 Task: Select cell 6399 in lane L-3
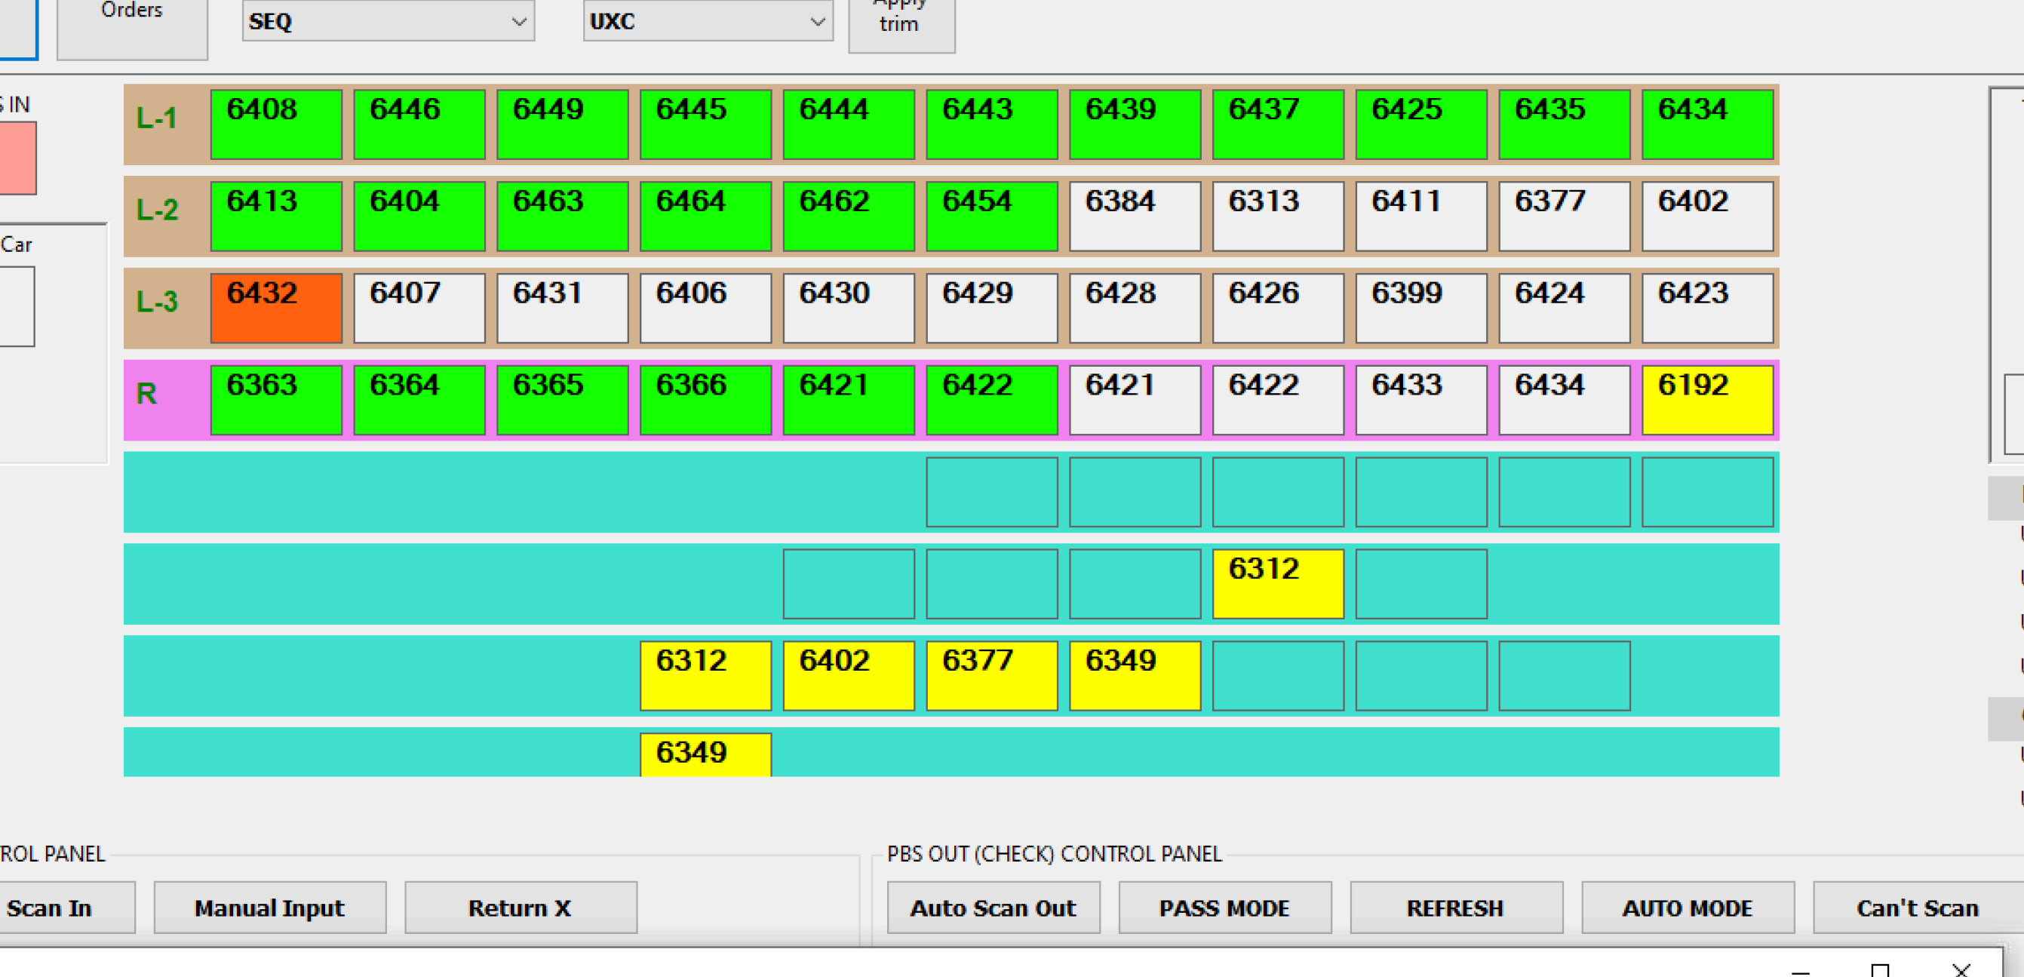[x=1420, y=308]
